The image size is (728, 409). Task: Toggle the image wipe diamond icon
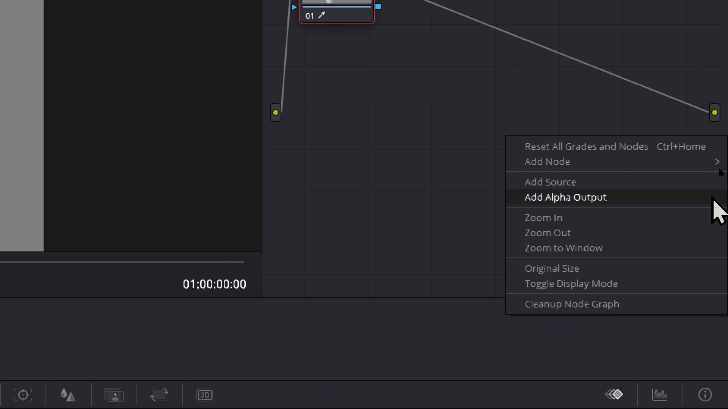(614, 394)
